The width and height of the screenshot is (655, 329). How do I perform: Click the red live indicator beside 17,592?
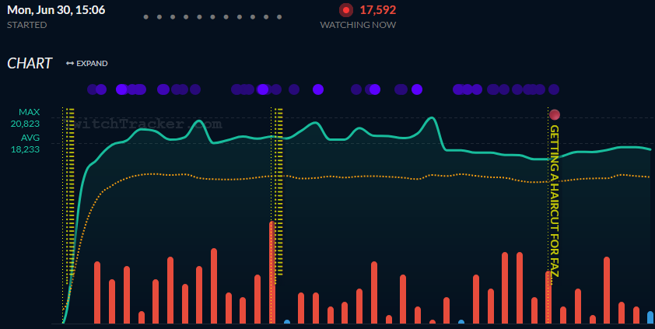pos(346,10)
